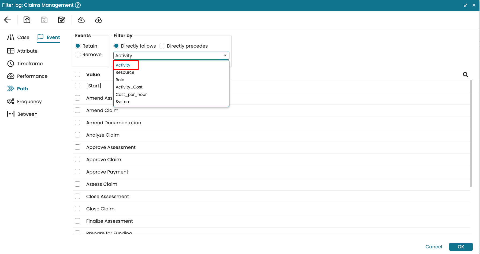This screenshot has width=480, height=254.
Task: Click the Cancel link
Action: click(x=434, y=247)
